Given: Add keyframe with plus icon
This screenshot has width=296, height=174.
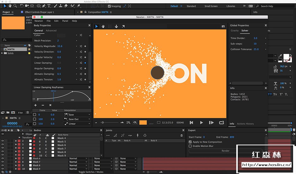Looking at the screenshot, I should pos(35,105).
